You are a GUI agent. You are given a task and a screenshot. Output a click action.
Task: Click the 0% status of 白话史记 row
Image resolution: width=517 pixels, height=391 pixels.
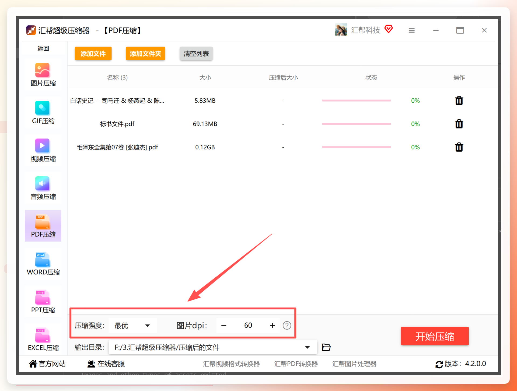415,101
